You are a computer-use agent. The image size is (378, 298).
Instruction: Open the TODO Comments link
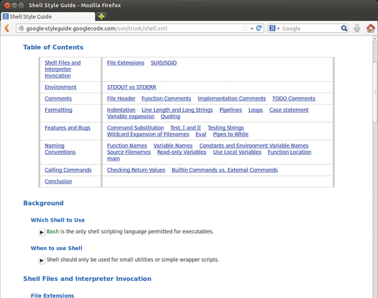[294, 98]
